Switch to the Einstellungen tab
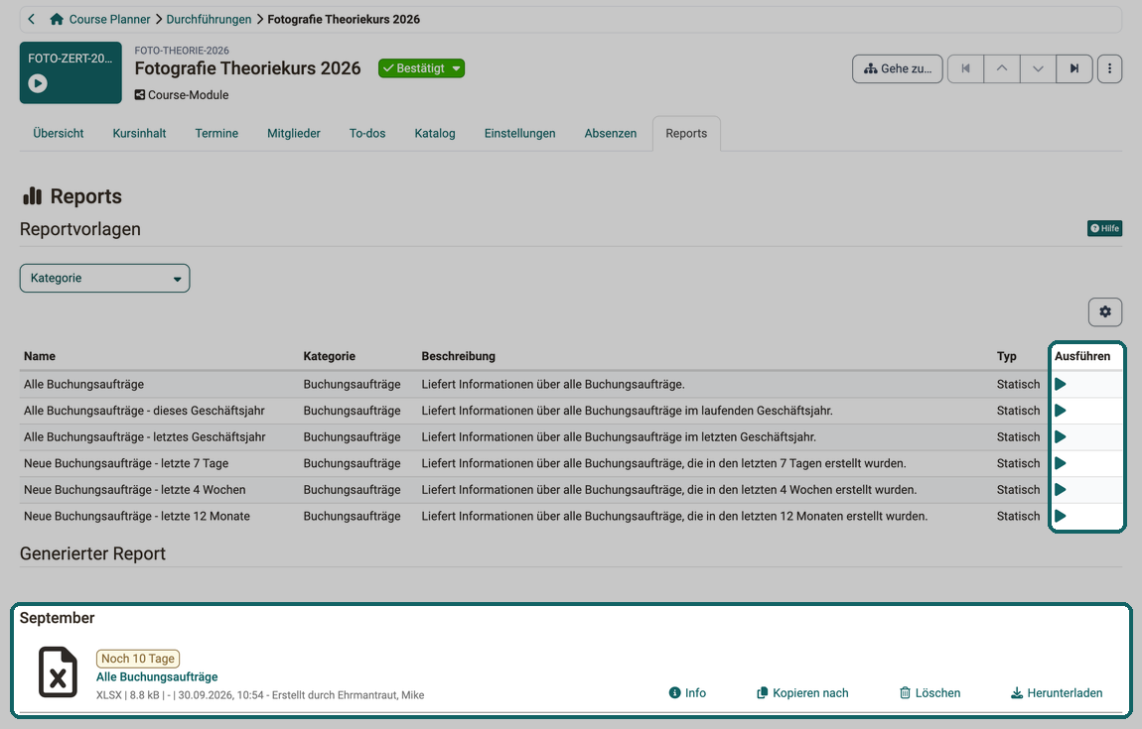Viewport: 1142px width, 729px height. pyautogui.click(x=520, y=133)
